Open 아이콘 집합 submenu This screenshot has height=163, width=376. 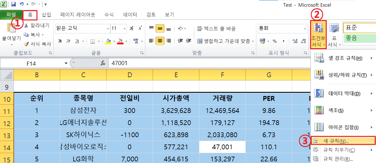(x=343, y=127)
